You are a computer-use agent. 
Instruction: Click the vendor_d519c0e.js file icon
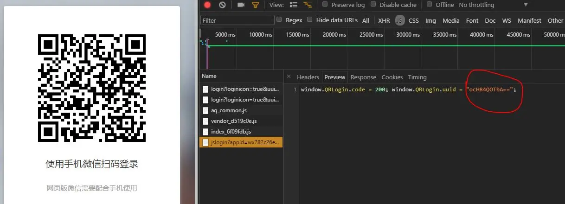[x=205, y=121]
